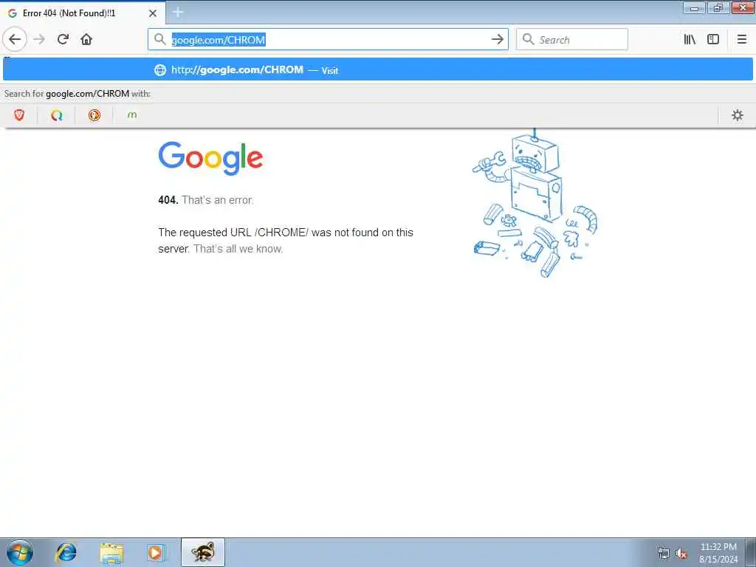Search with the green m search engine

tap(131, 115)
